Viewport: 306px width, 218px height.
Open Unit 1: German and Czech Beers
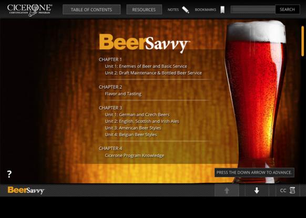137,115
